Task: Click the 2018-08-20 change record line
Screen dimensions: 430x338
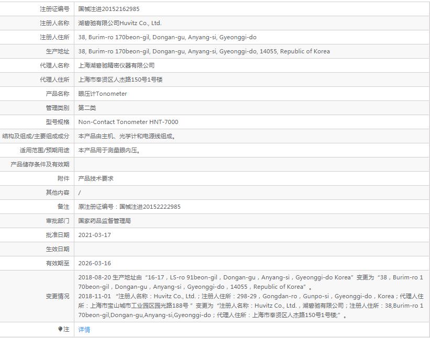Action: click(250, 282)
